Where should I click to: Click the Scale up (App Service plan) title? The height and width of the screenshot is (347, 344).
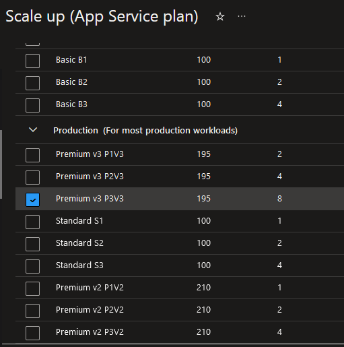pos(102,17)
